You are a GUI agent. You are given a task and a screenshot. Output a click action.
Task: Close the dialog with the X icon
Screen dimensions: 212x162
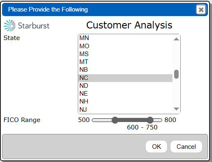pos(201,9)
